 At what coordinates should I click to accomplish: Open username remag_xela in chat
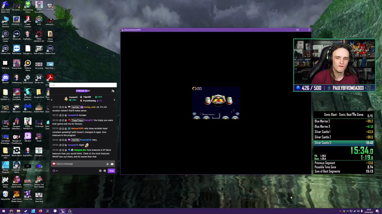click(89, 107)
